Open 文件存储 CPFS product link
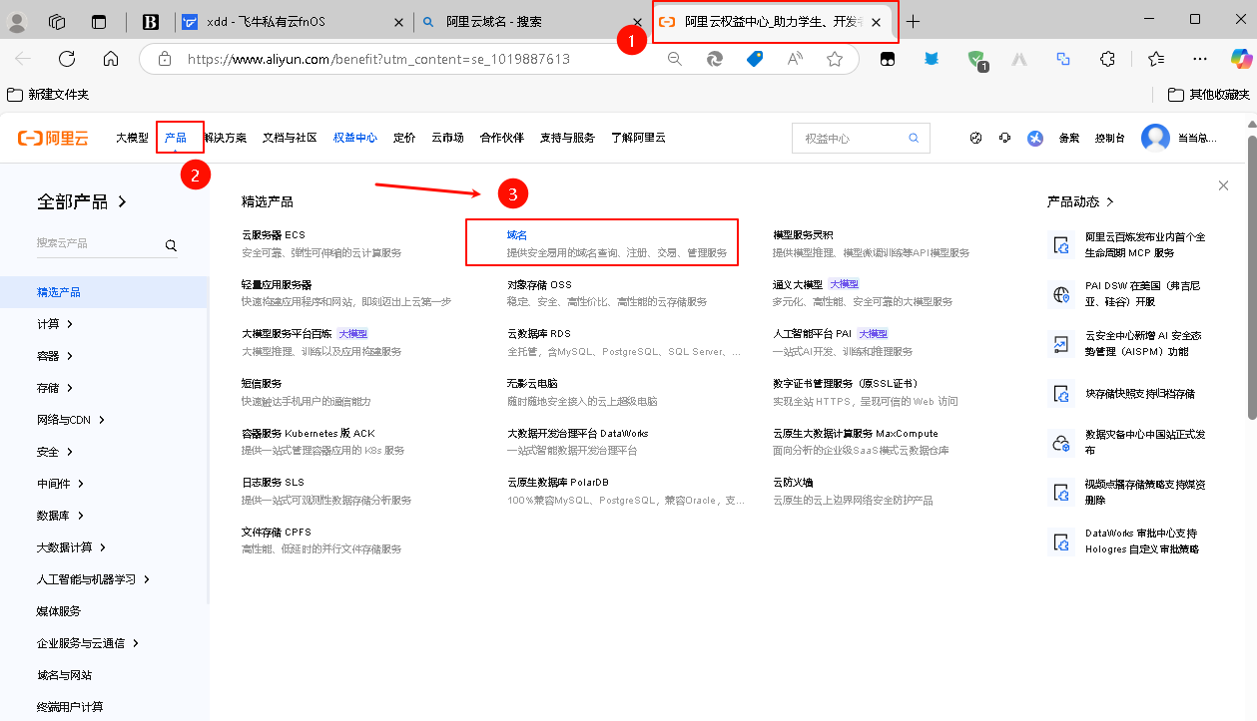The image size is (1257, 721). [x=277, y=533]
